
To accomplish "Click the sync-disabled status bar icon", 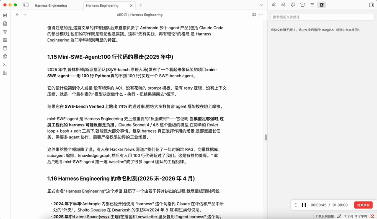I will [372, 216].
